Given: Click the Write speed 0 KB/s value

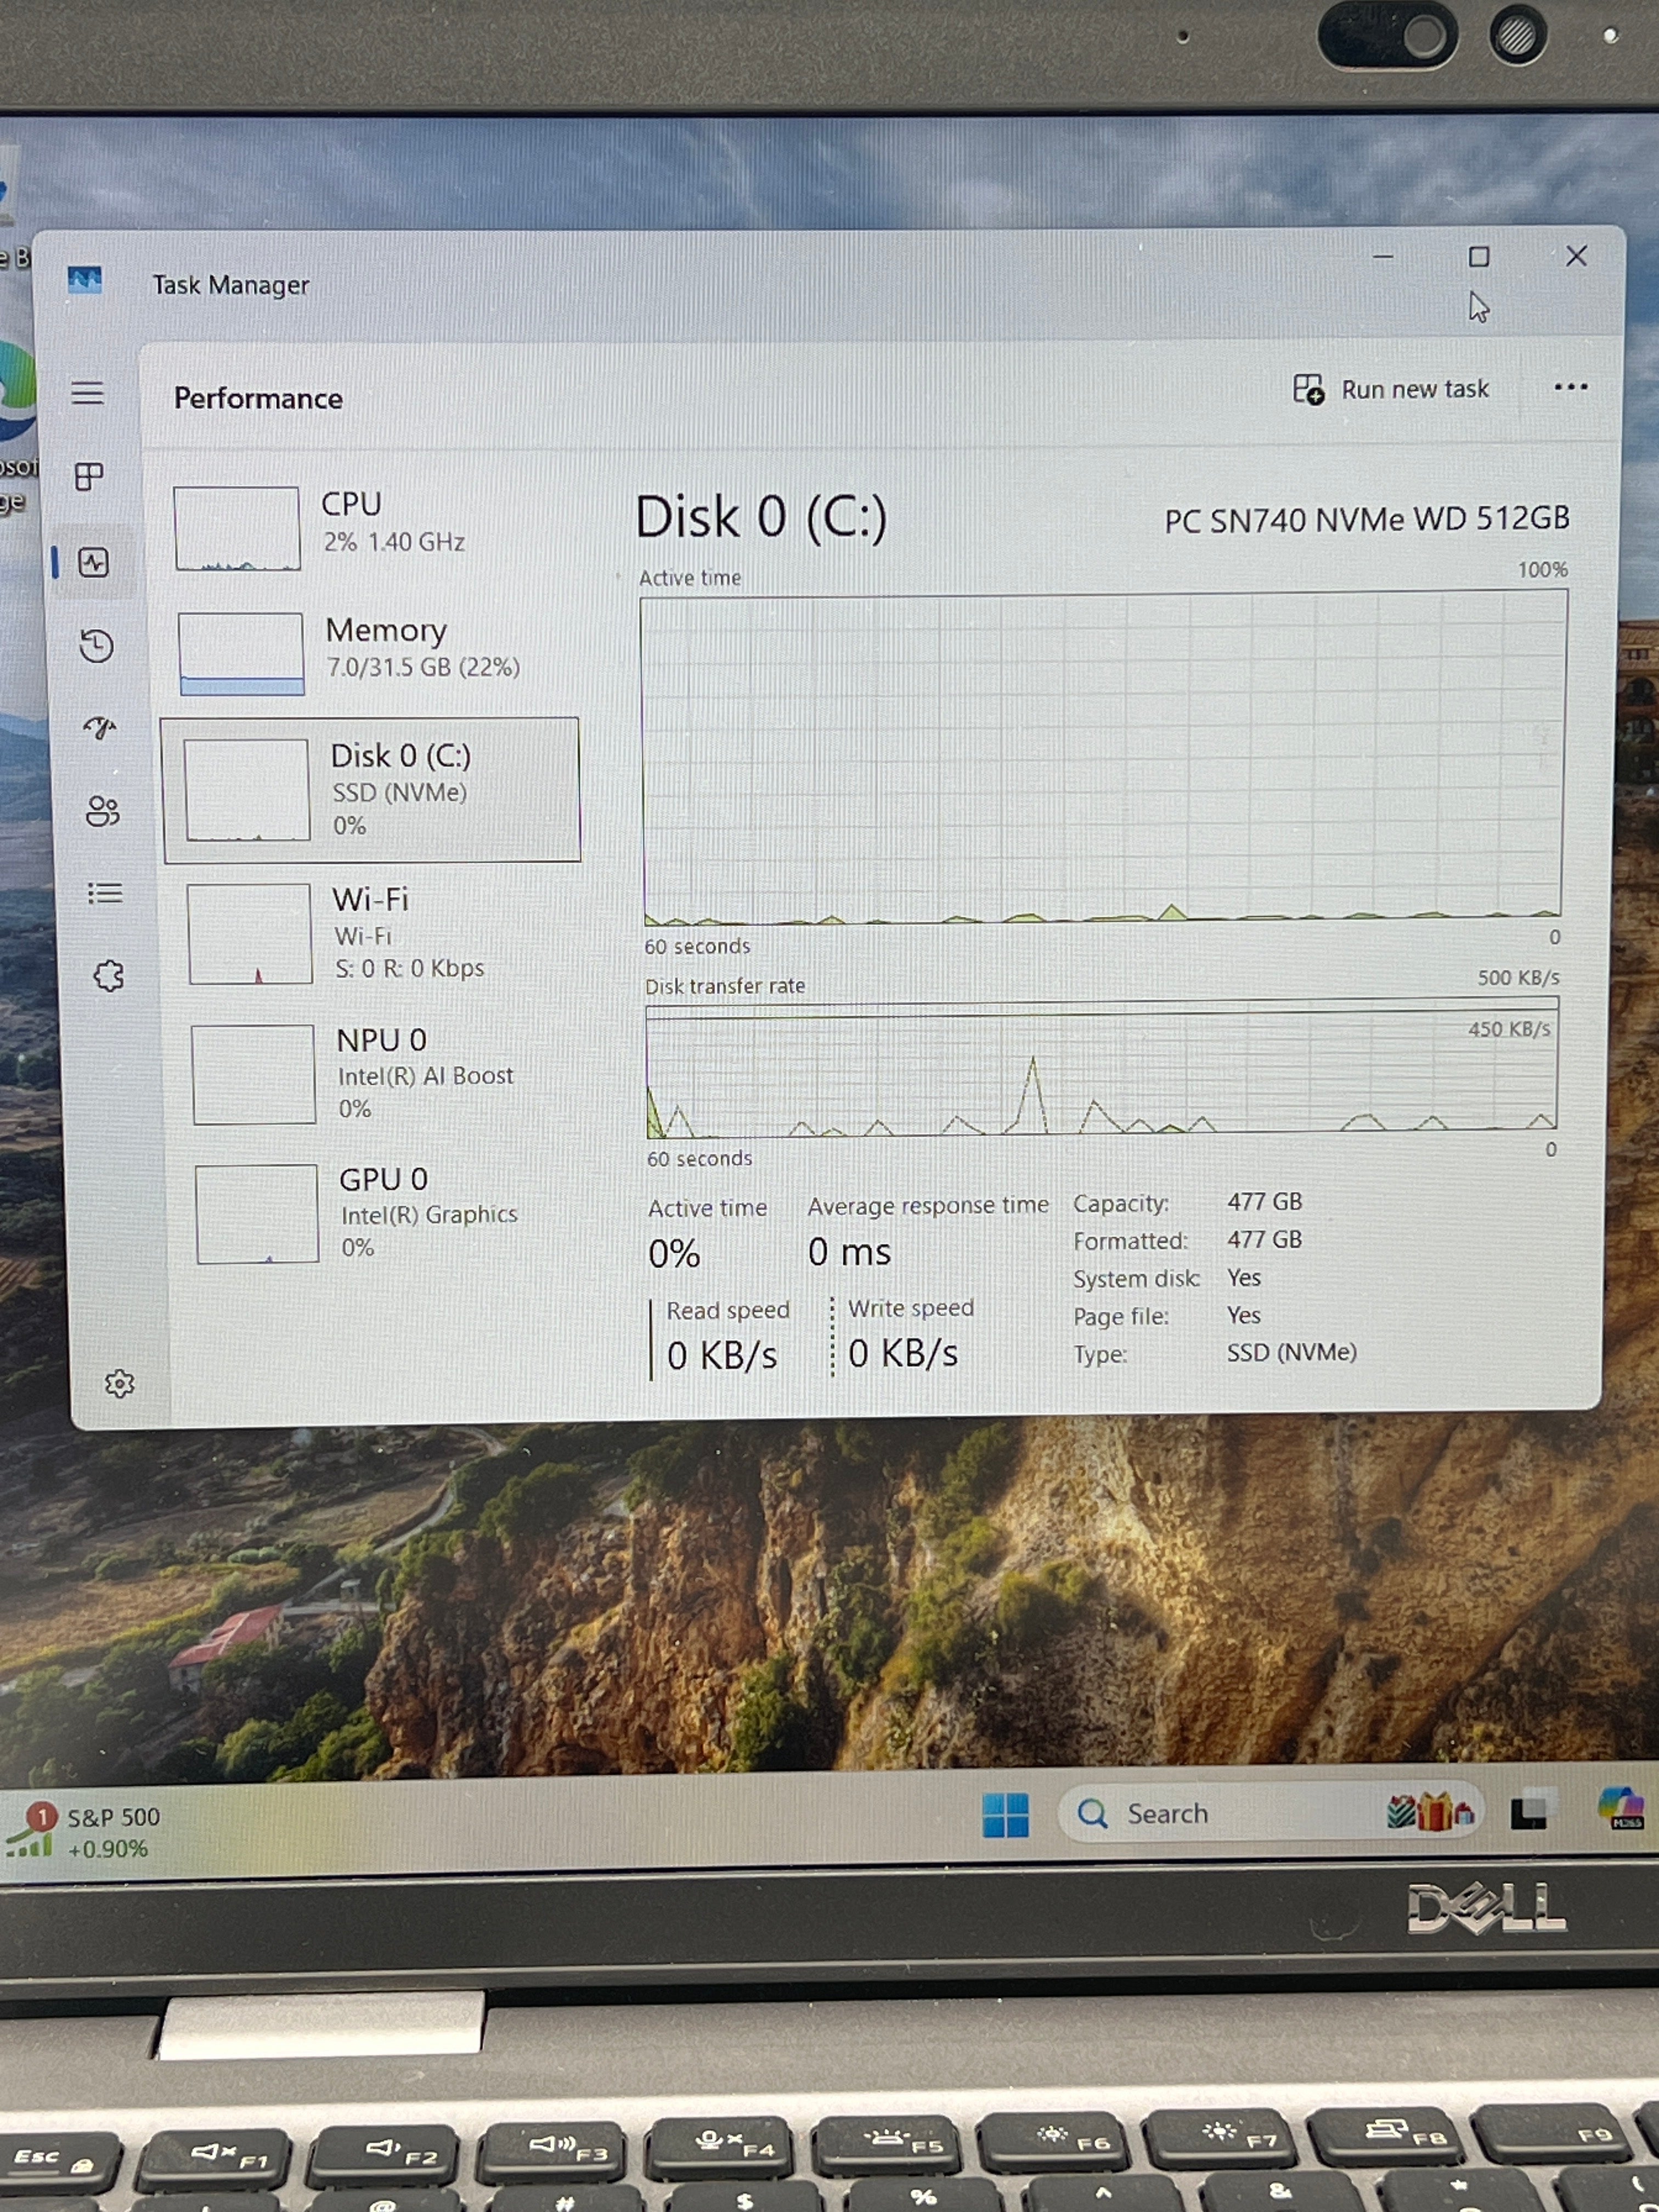Looking at the screenshot, I should click(x=903, y=1354).
